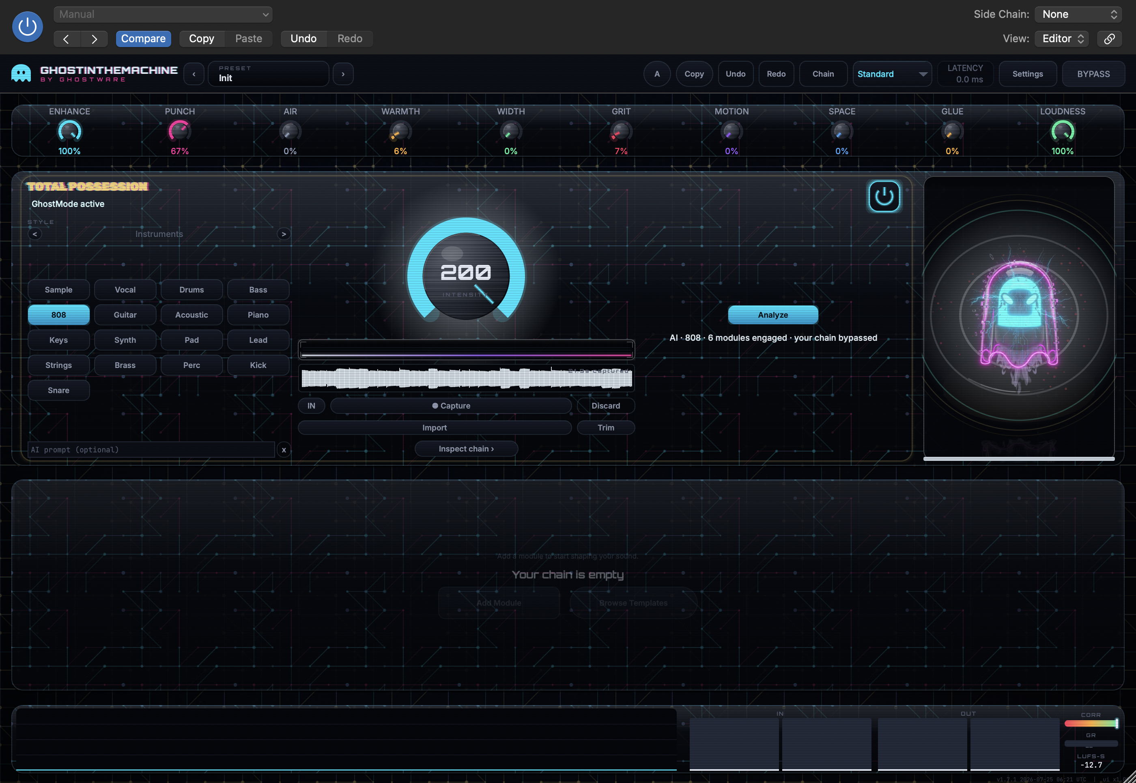Adjust the AIR knob
Image resolution: width=1136 pixels, height=783 pixels.
tap(290, 131)
